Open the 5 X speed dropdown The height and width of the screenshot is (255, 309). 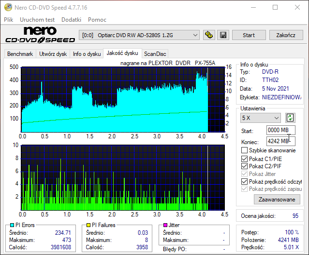tap(261, 118)
